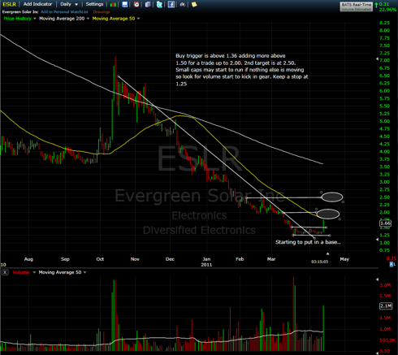This screenshot has width=398, height=355.
Task: Close the Volume panel with X box
Action: (x=5, y=272)
